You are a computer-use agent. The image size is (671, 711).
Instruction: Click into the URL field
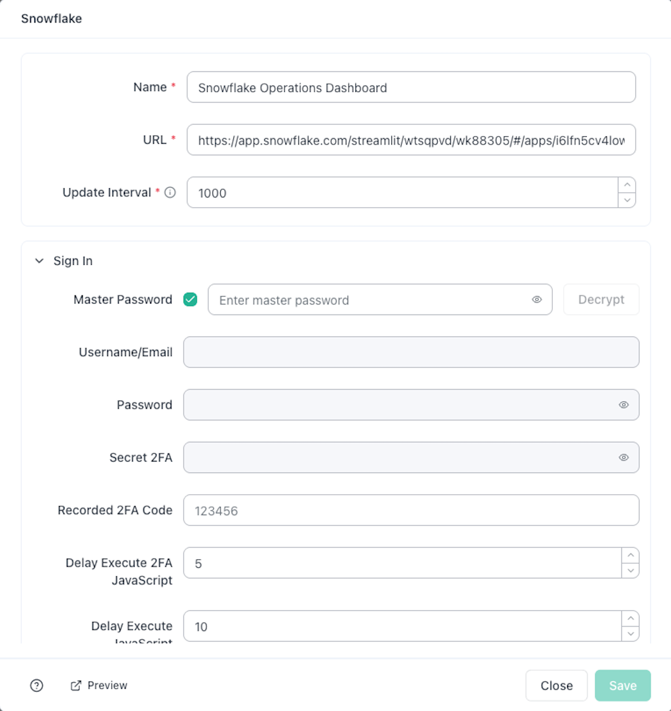click(411, 140)
